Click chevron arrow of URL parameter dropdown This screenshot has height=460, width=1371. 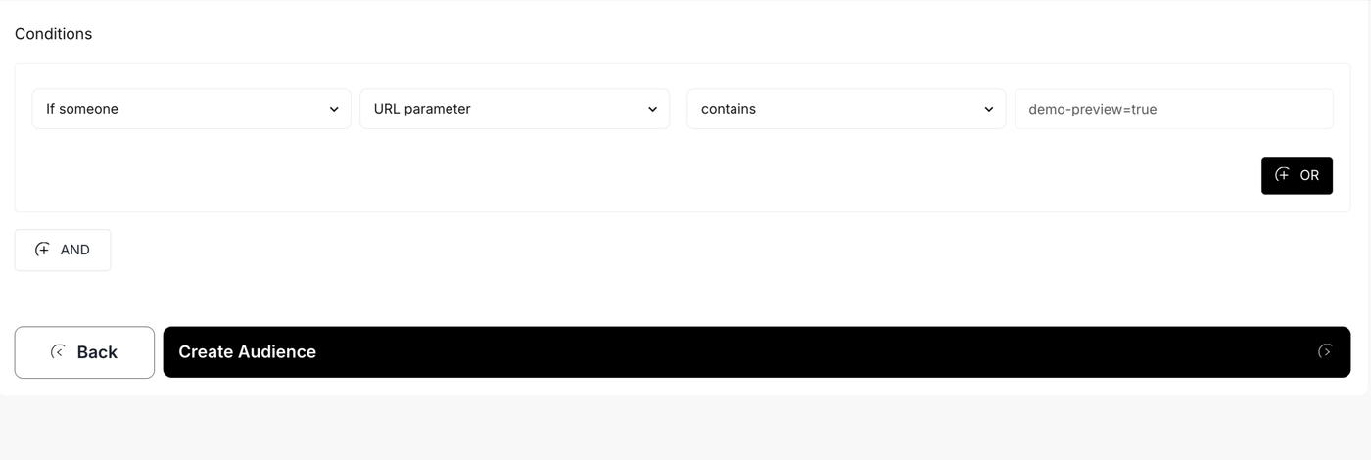[x=652, y=109]
